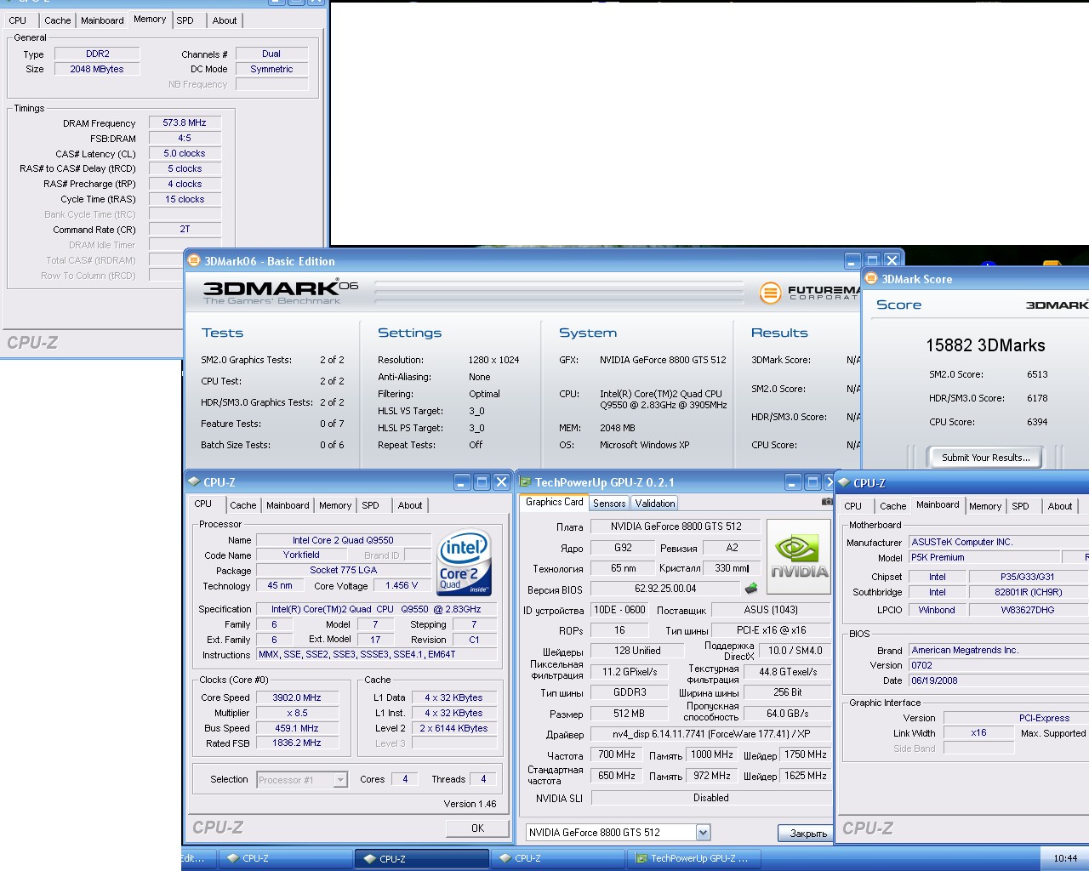1089x871 pixels.
Task: Click the BIOS date 06/19/2008 field
Action: click(999, 680)
